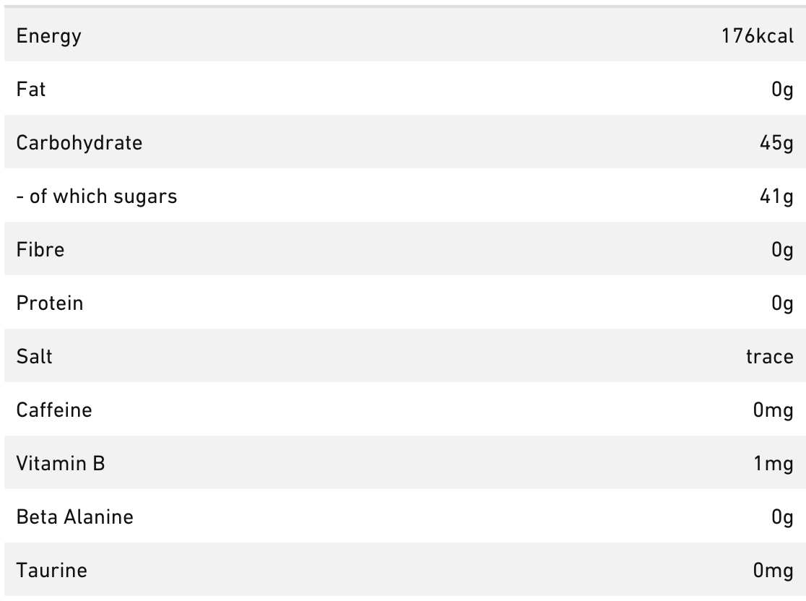Click the 1mg Vitamin B value
806x601 pixels.
(x=773, y=464)
